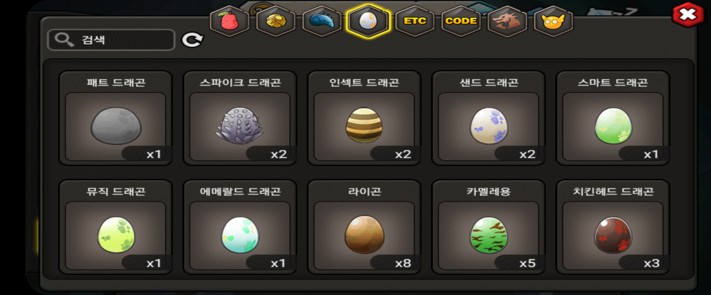Screen dimensions: 711x295
Task: Select the 치킨헤드 드래곤 dark red egg
Action: 613,227
